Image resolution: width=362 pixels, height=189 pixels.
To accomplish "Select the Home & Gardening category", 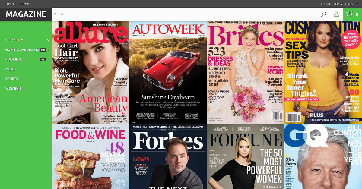I will (22, 49).
